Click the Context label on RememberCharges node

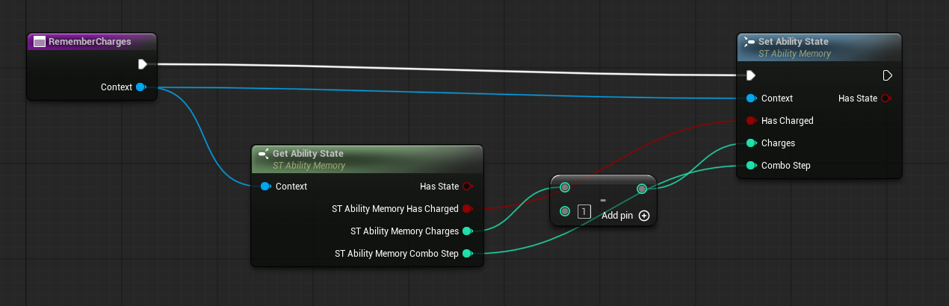pos(117,87)
